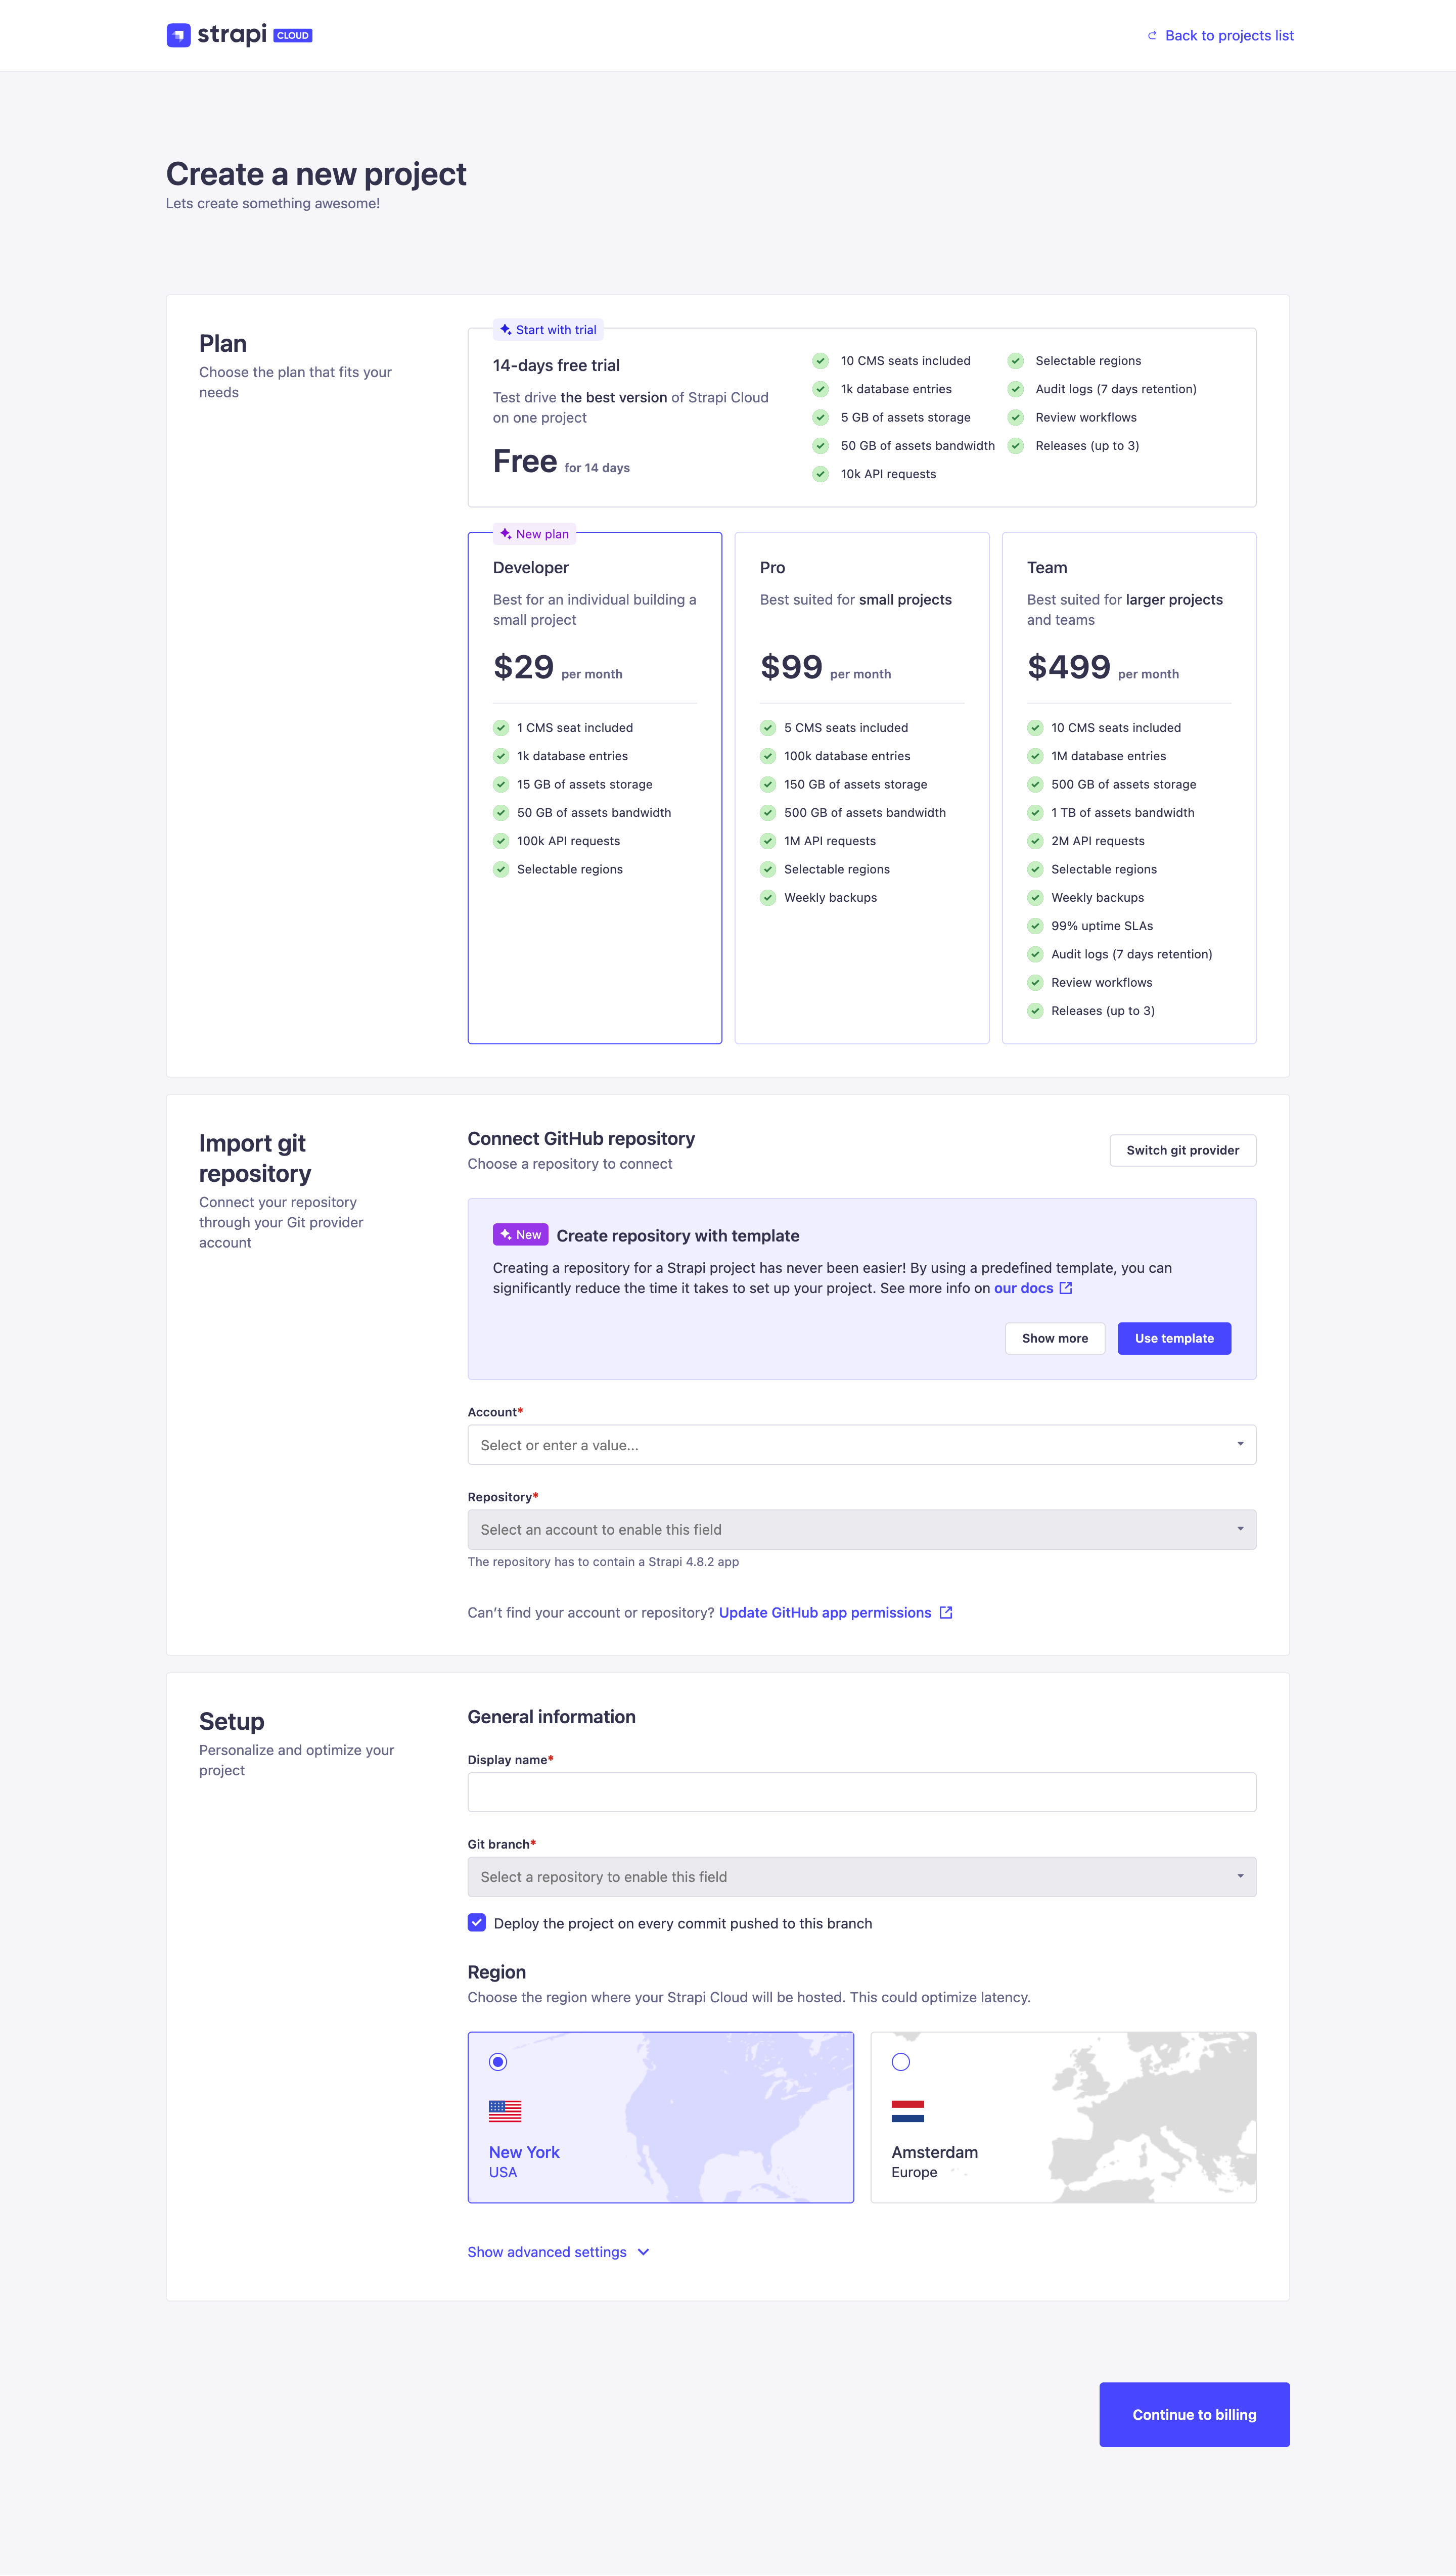Click the Netherlands flag icon on the Amsterdam region card

coord(909,2111)
